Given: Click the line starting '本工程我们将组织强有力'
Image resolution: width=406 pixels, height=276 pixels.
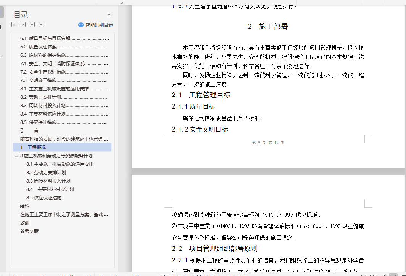Looking at the screenshot, I should click(273, 48).
